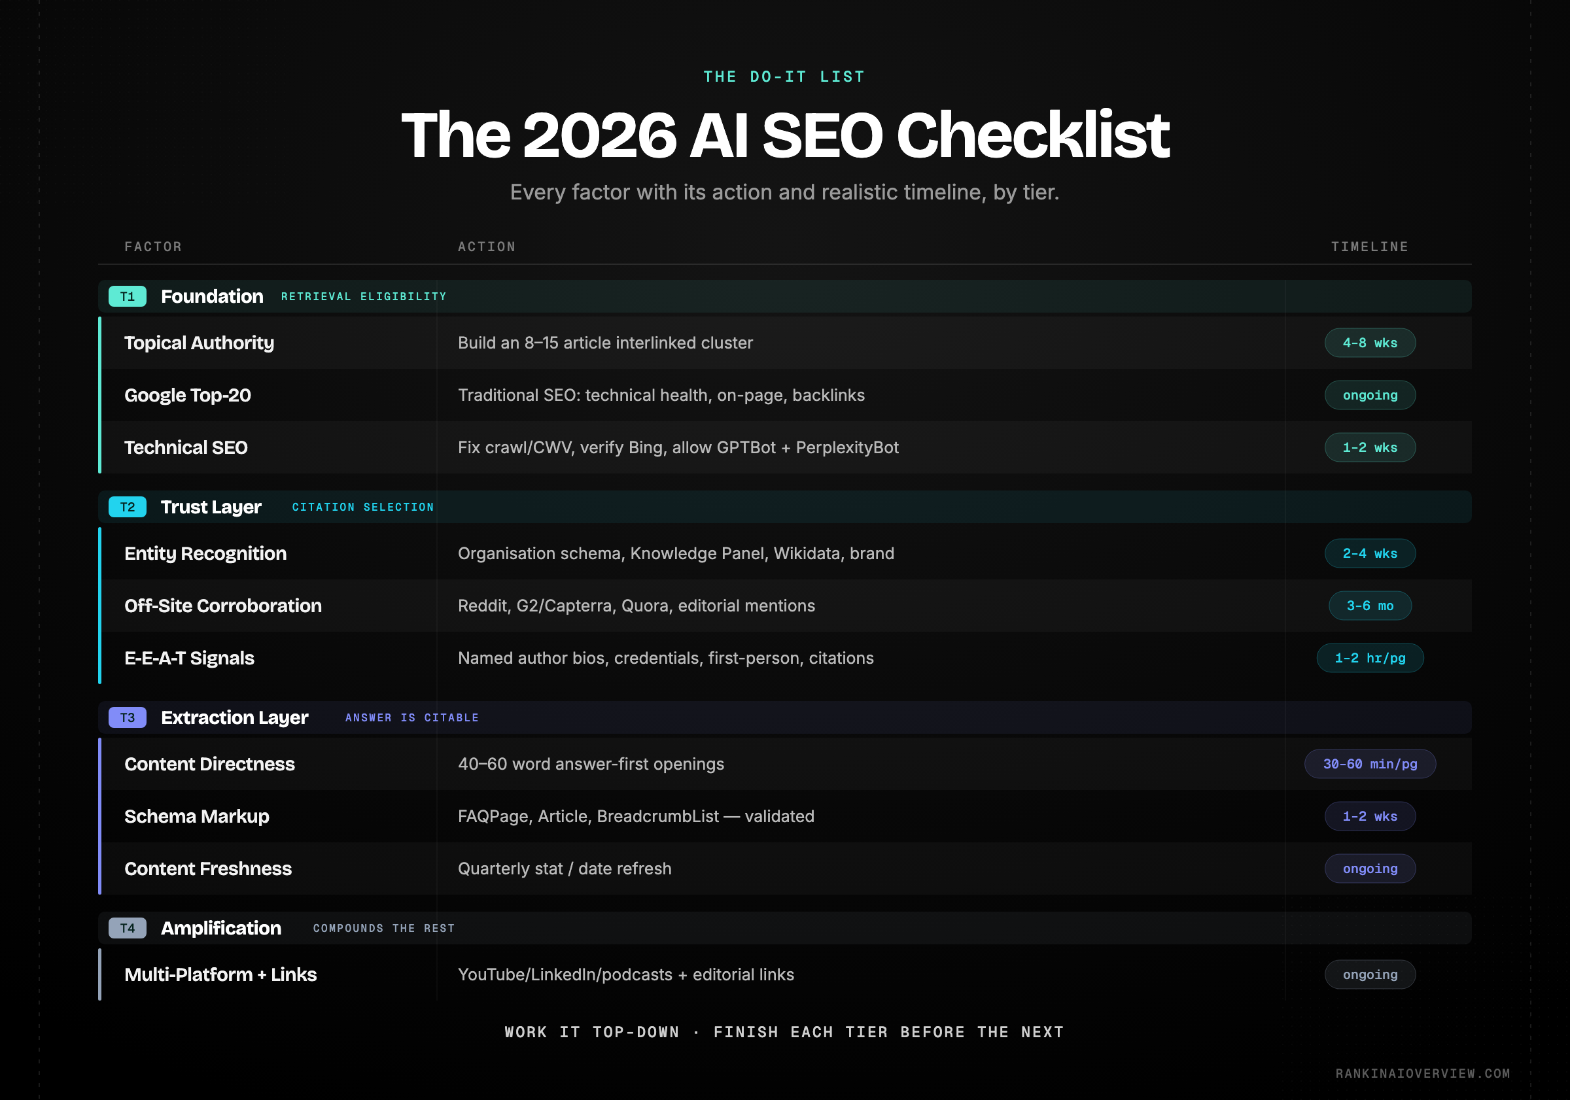This screenshot has height=1100, width=1570.
Task: Click 'Reddit, G2/Capterra, Quora' action
Action: pos(636,606)
